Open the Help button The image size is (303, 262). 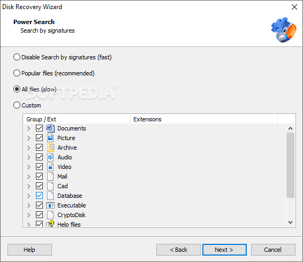click(29, 250)
